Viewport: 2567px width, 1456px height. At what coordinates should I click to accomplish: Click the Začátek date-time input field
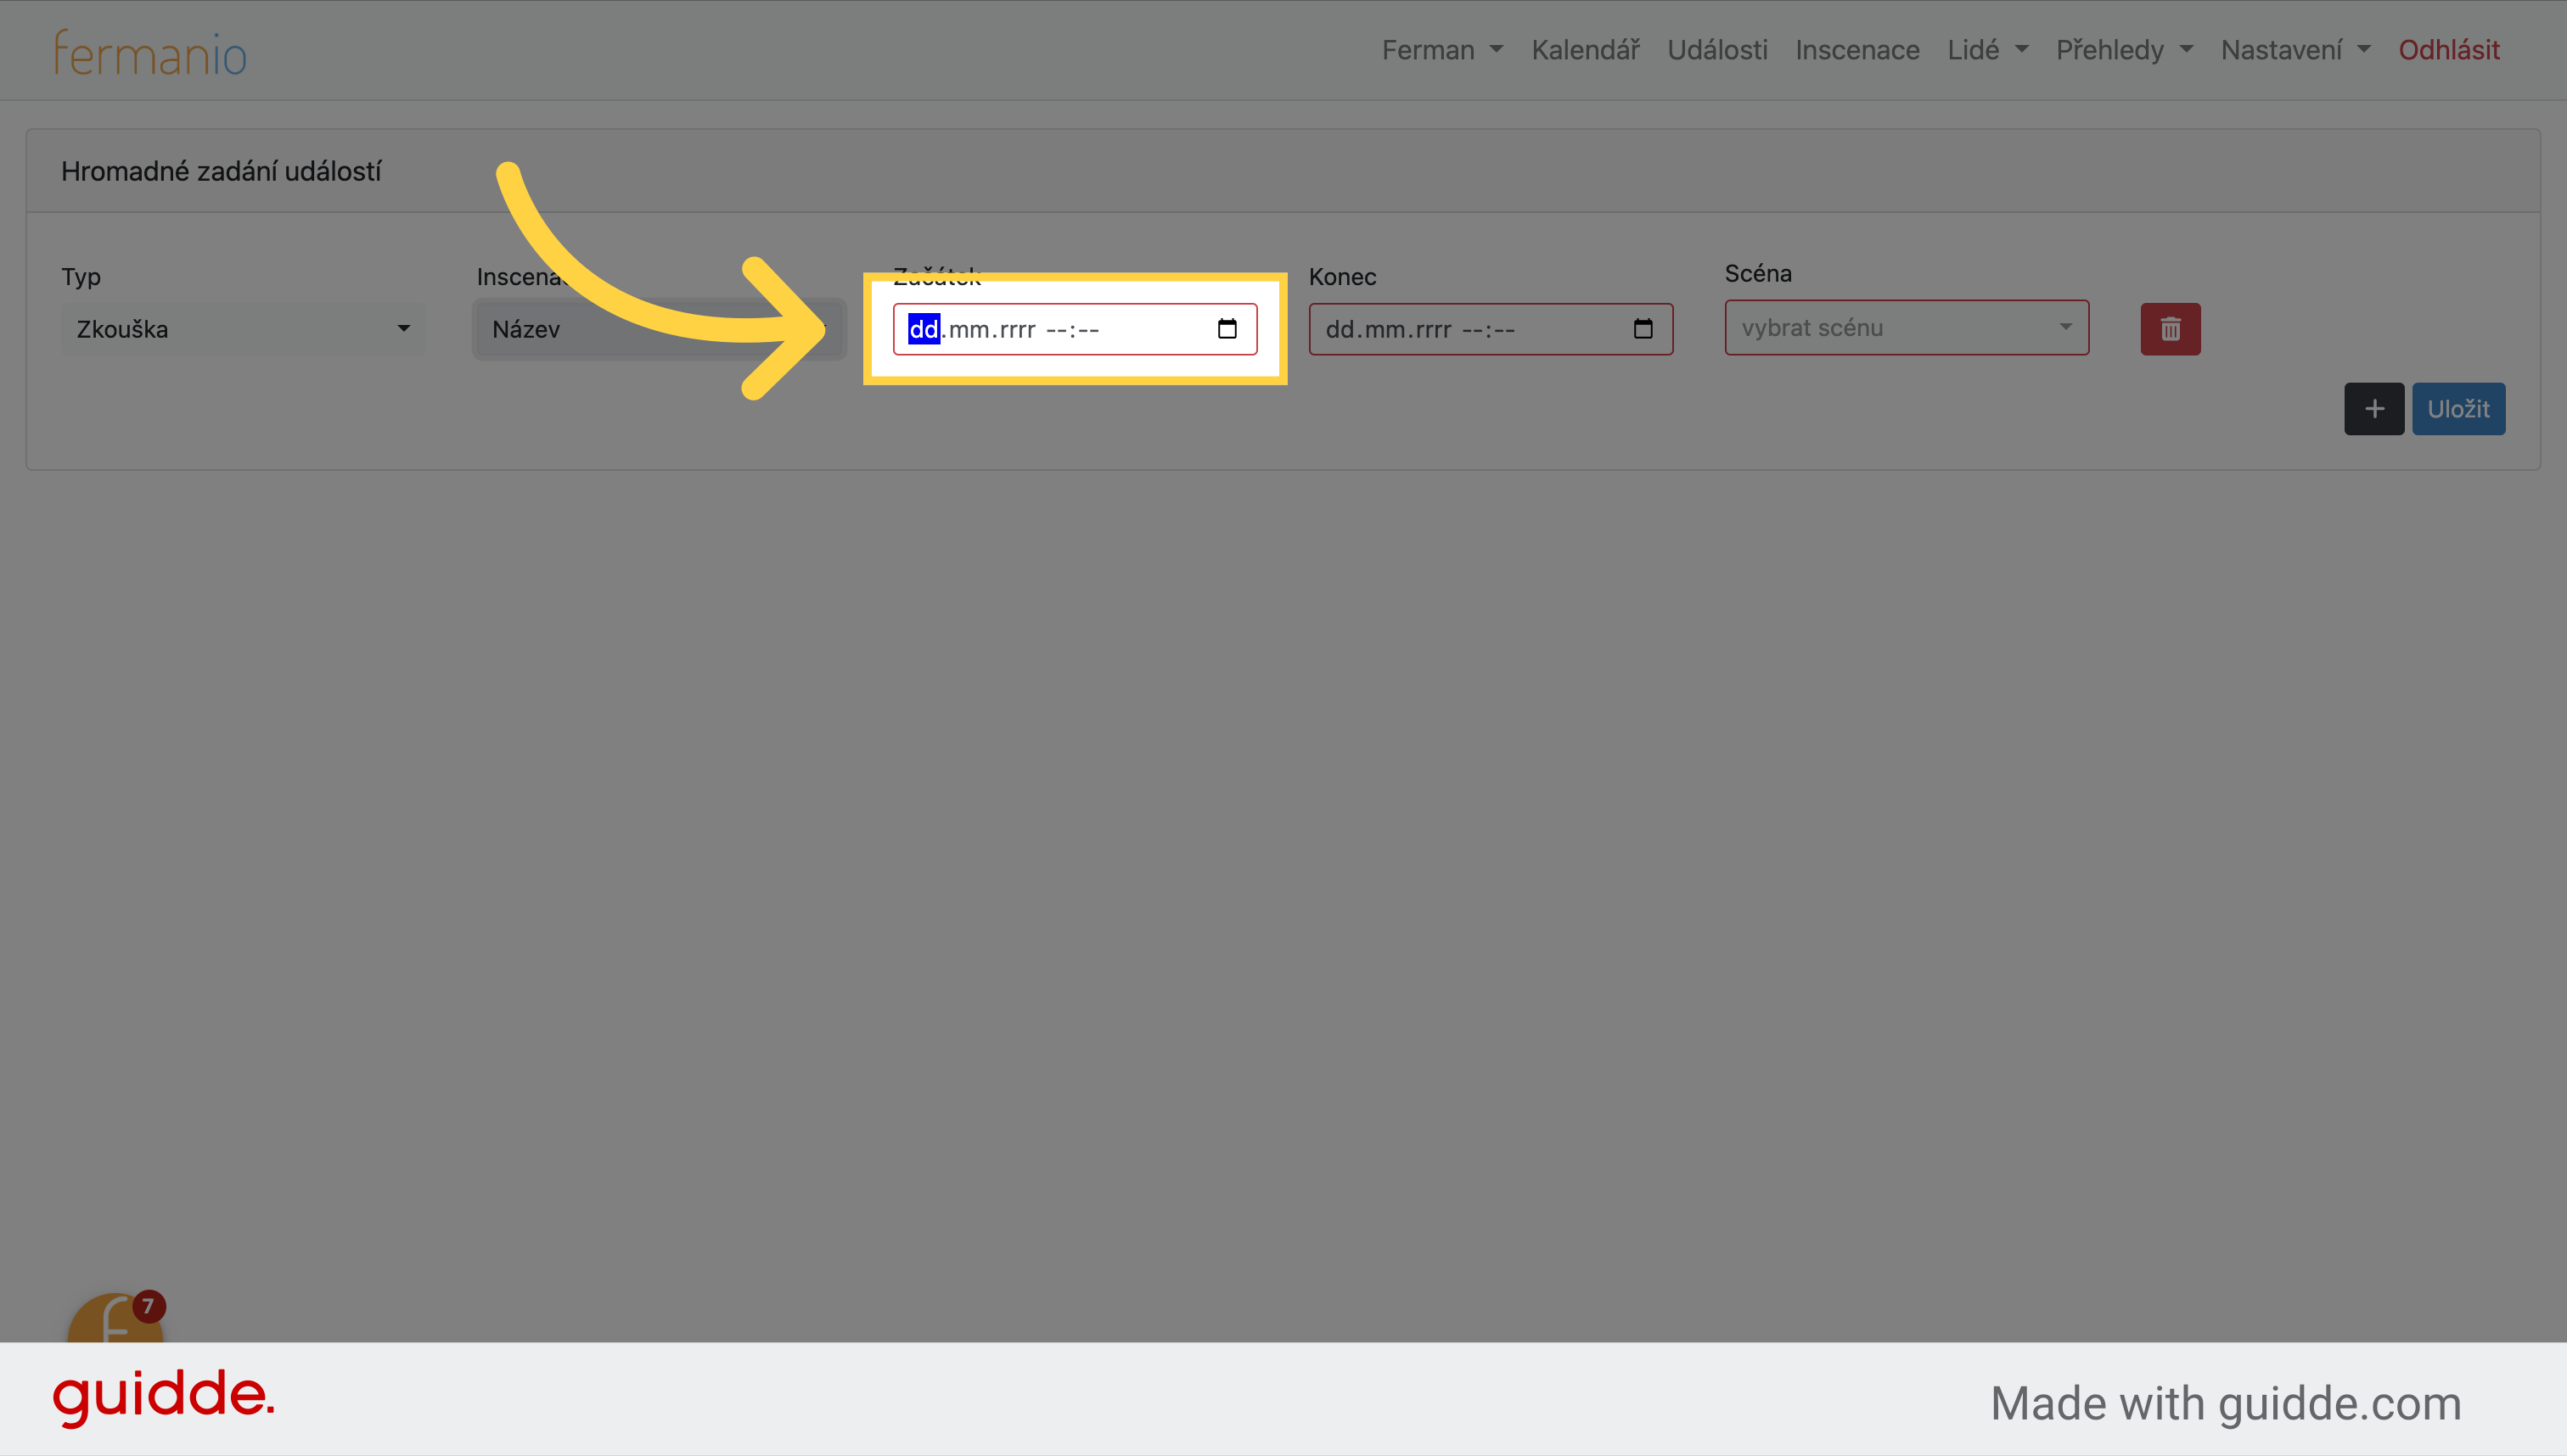[x=1076, y=329]
